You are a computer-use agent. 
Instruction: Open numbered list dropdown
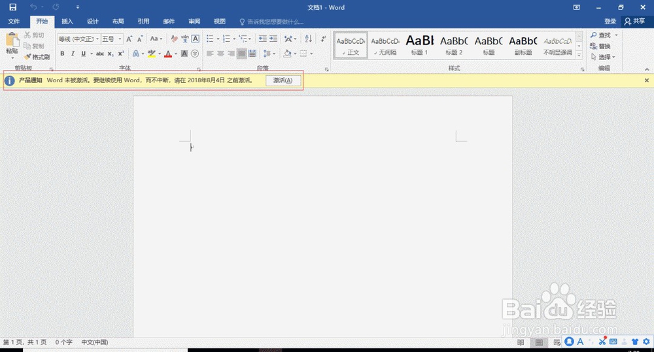click(234, 39)
